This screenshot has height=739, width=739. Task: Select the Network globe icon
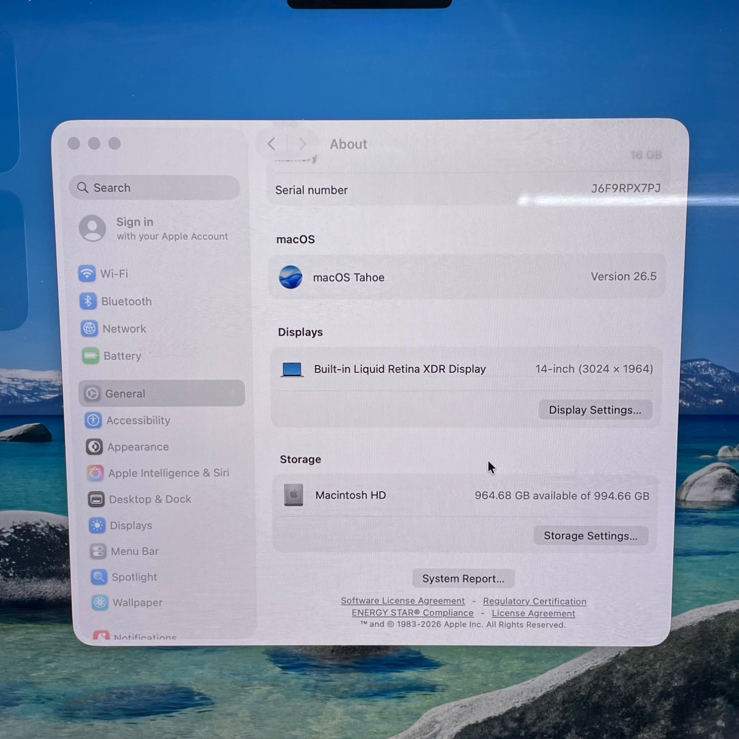pos(89,328)
